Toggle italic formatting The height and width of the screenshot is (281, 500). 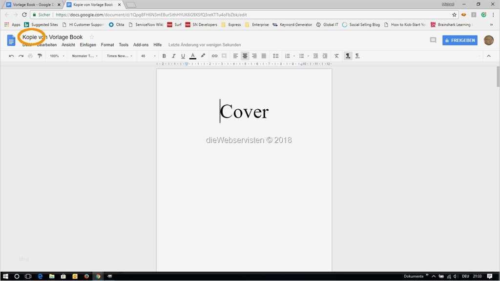pyautogui.click(x=173, y=56)
